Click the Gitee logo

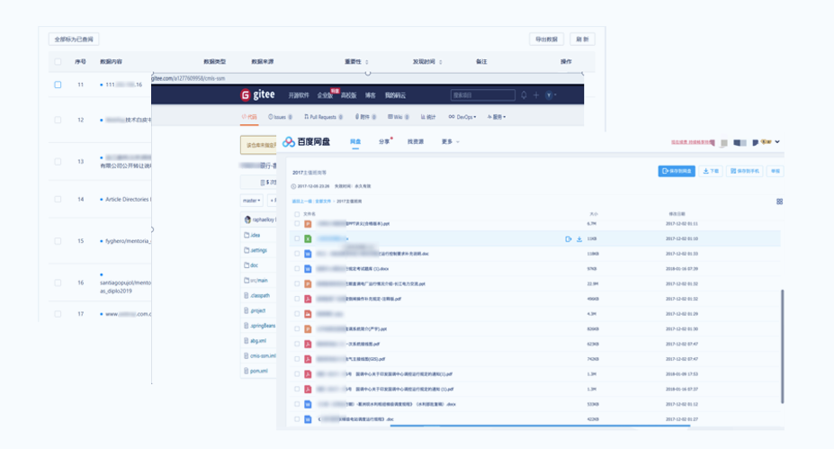point(257,94)
